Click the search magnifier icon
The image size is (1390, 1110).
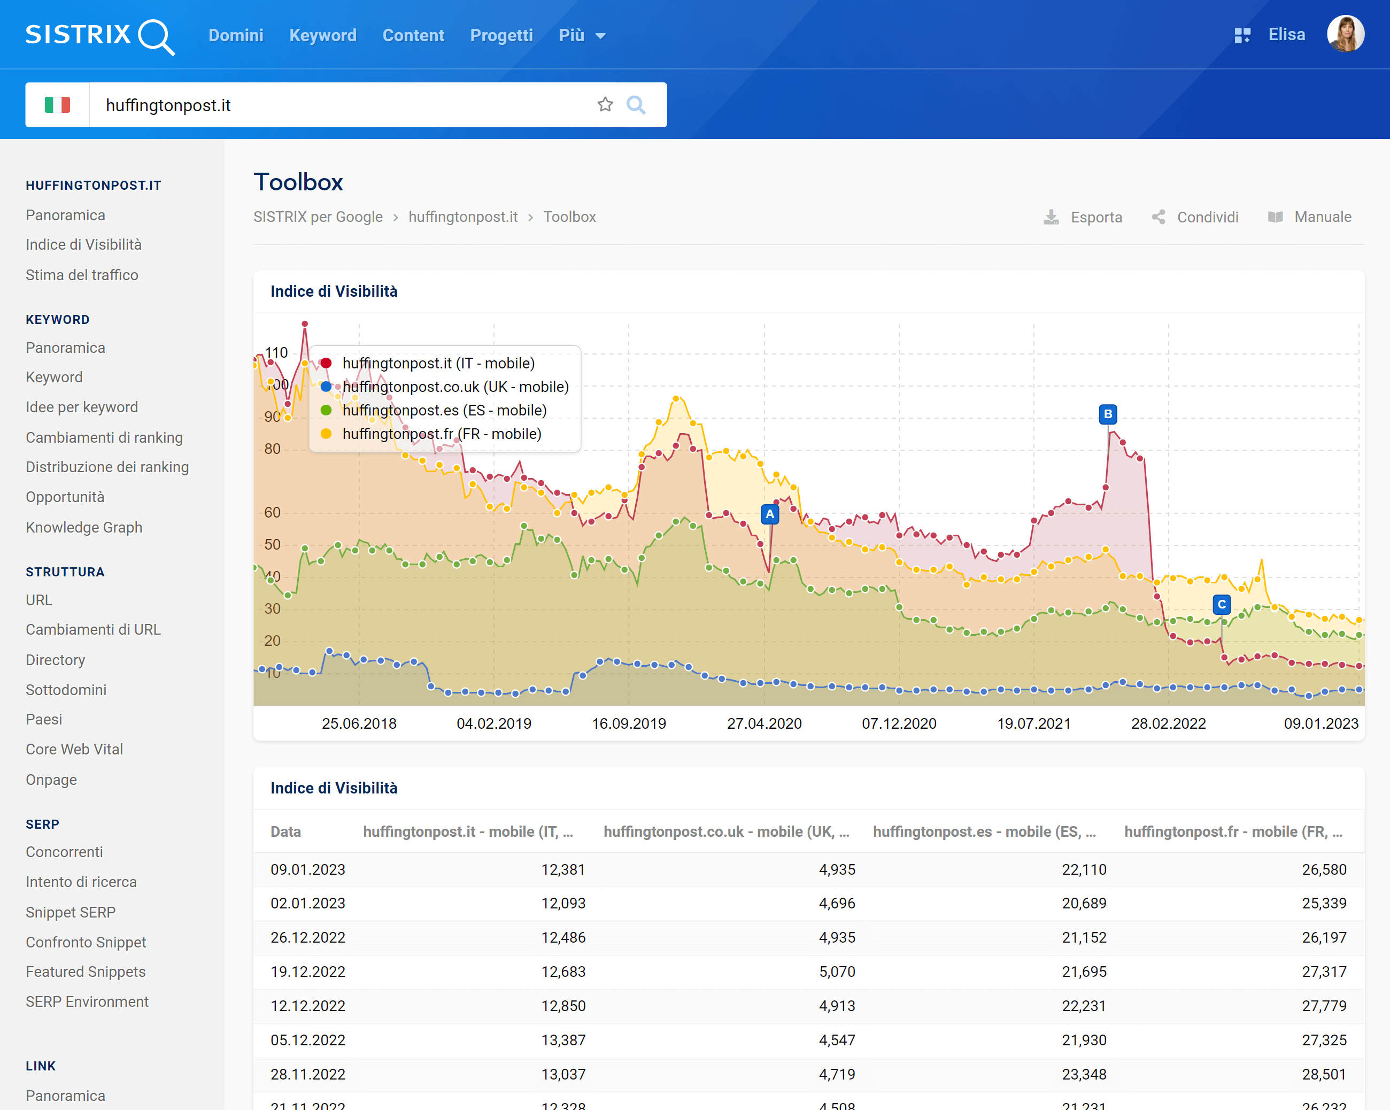tap(636, 104)
